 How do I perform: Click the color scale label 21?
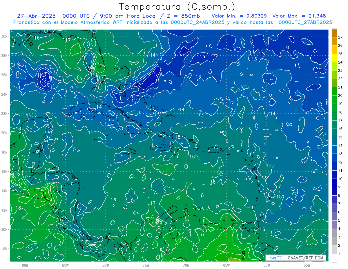(x=340, y=87)
